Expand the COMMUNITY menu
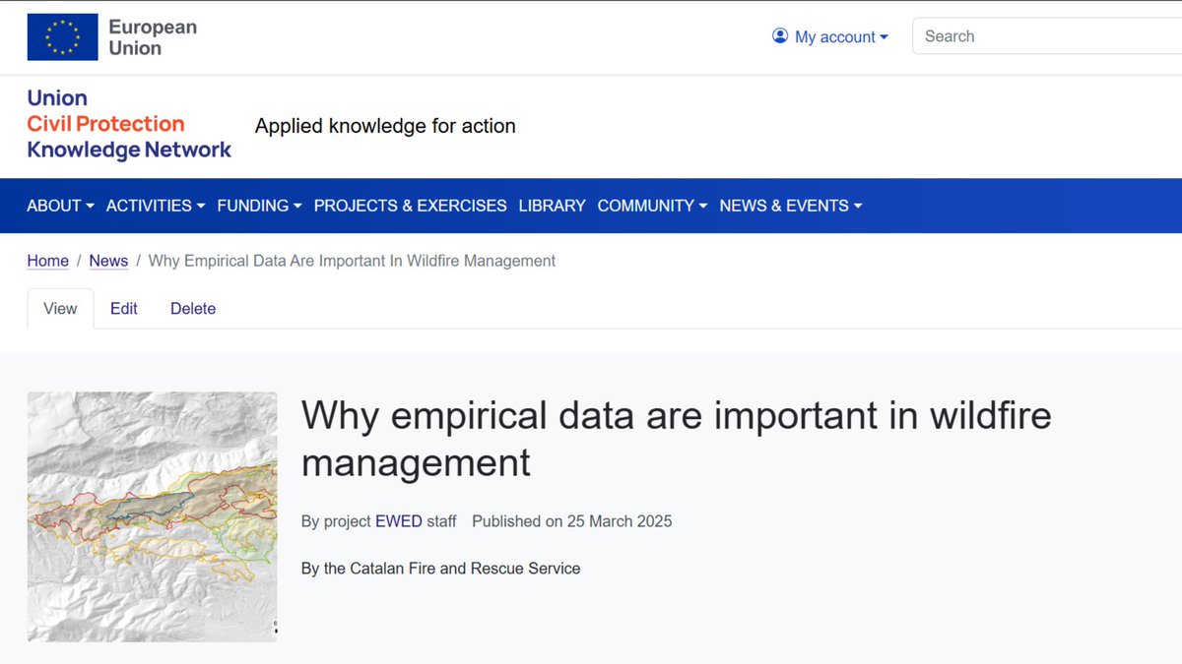Screen dimensions: 1182x664 652,206
